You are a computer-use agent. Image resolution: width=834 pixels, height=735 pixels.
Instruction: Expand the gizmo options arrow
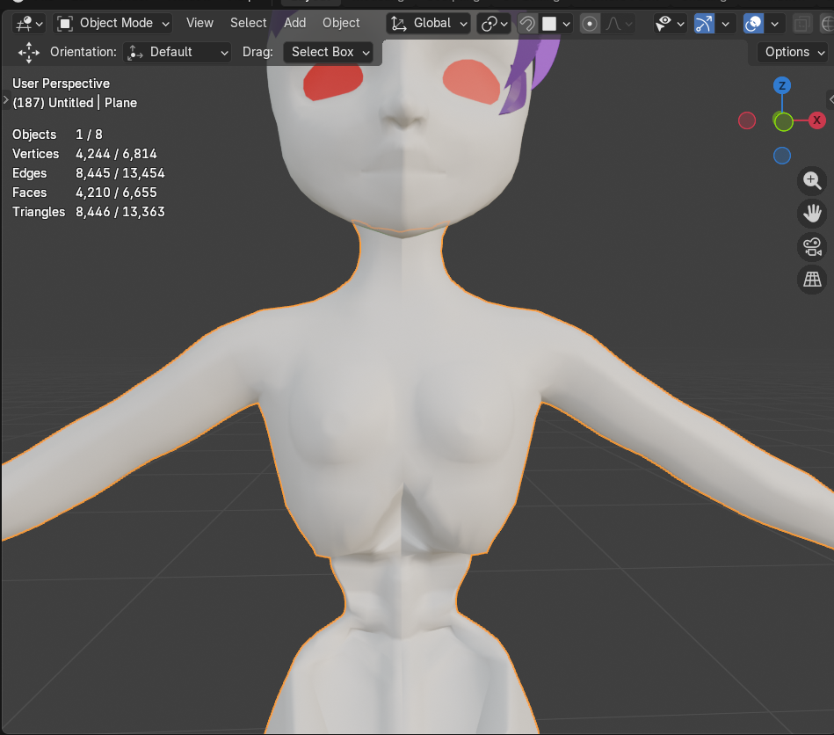pos(725,24)
